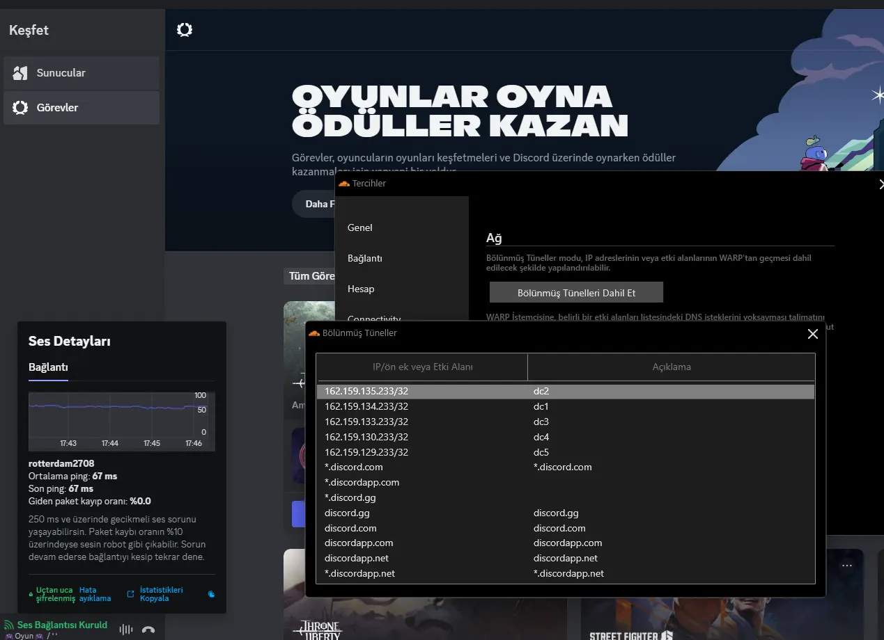Click the dc1 description cell
This screenshot has height=640, width=884.
tap(541, 407)
